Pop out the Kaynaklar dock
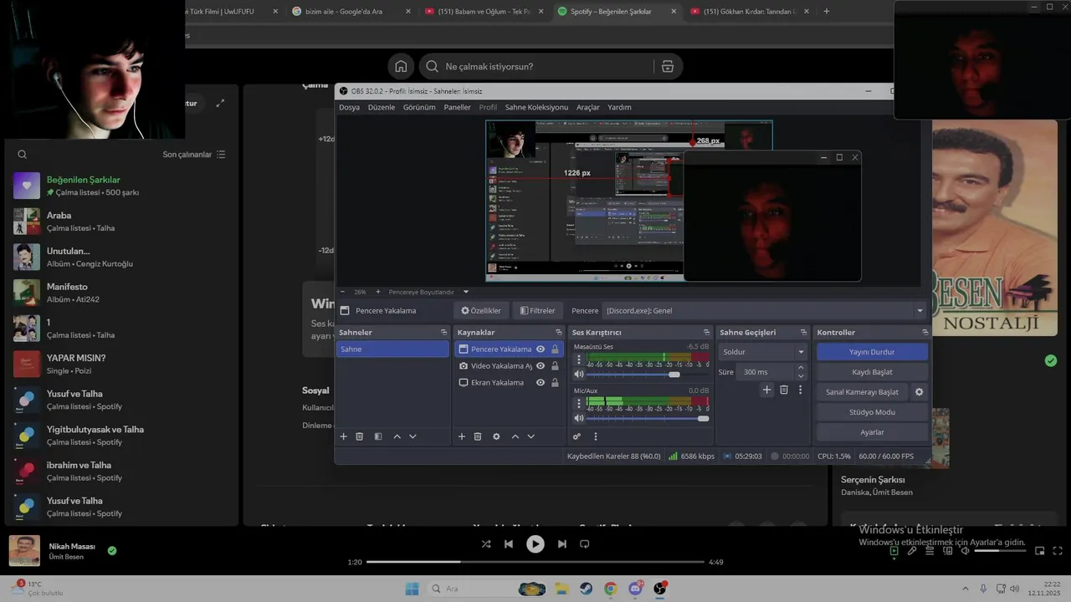1071x602 pixels. (x=559, y=332)
